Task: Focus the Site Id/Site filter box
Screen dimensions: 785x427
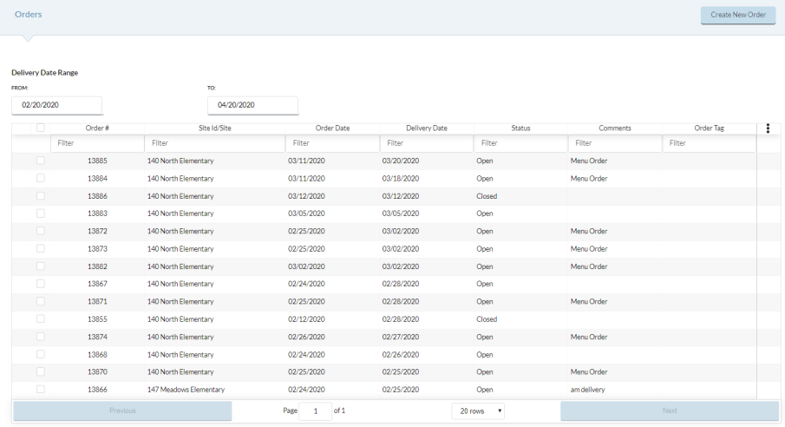Action: tap(215, 143)
